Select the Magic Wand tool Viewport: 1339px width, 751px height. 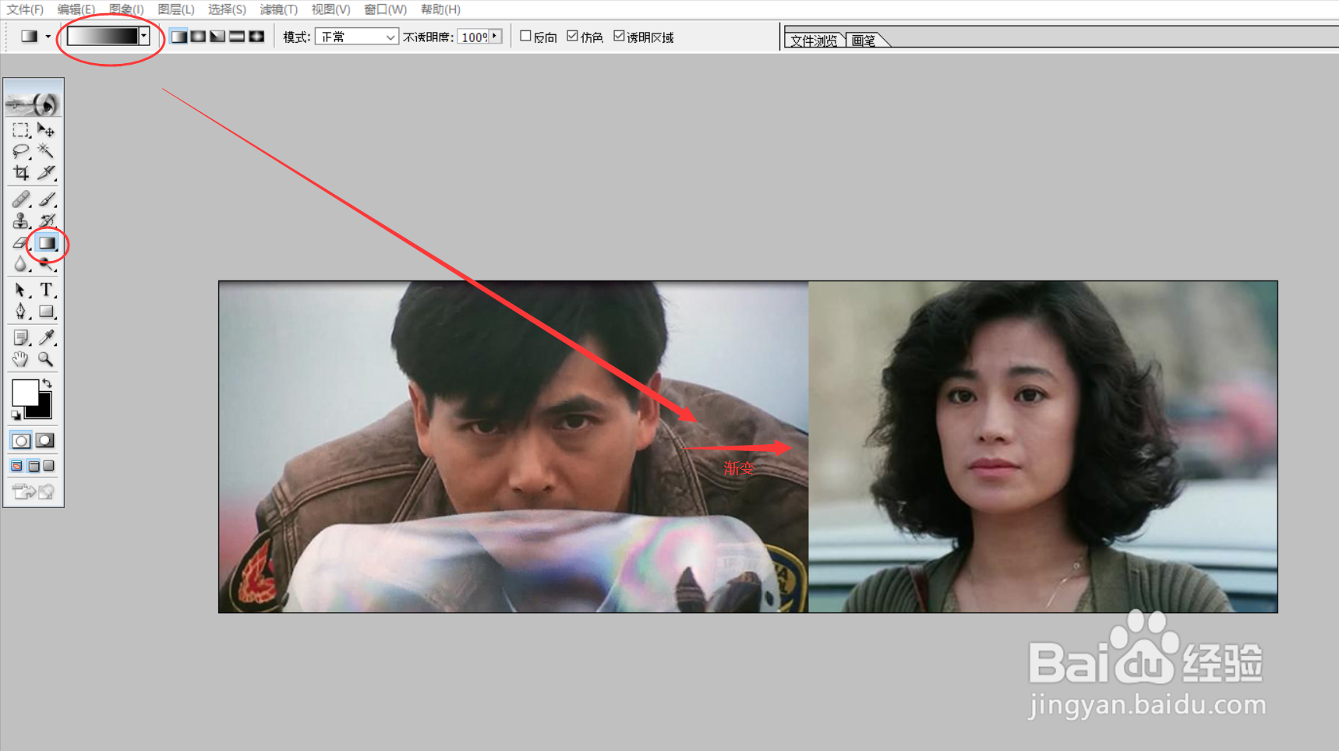(x=46, y=151)
